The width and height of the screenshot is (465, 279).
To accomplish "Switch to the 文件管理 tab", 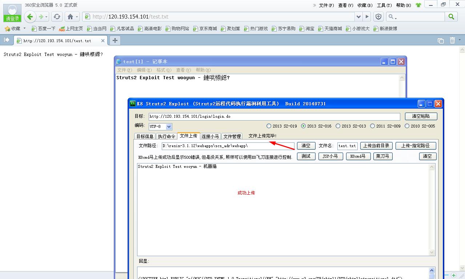I will coord(232,136).
